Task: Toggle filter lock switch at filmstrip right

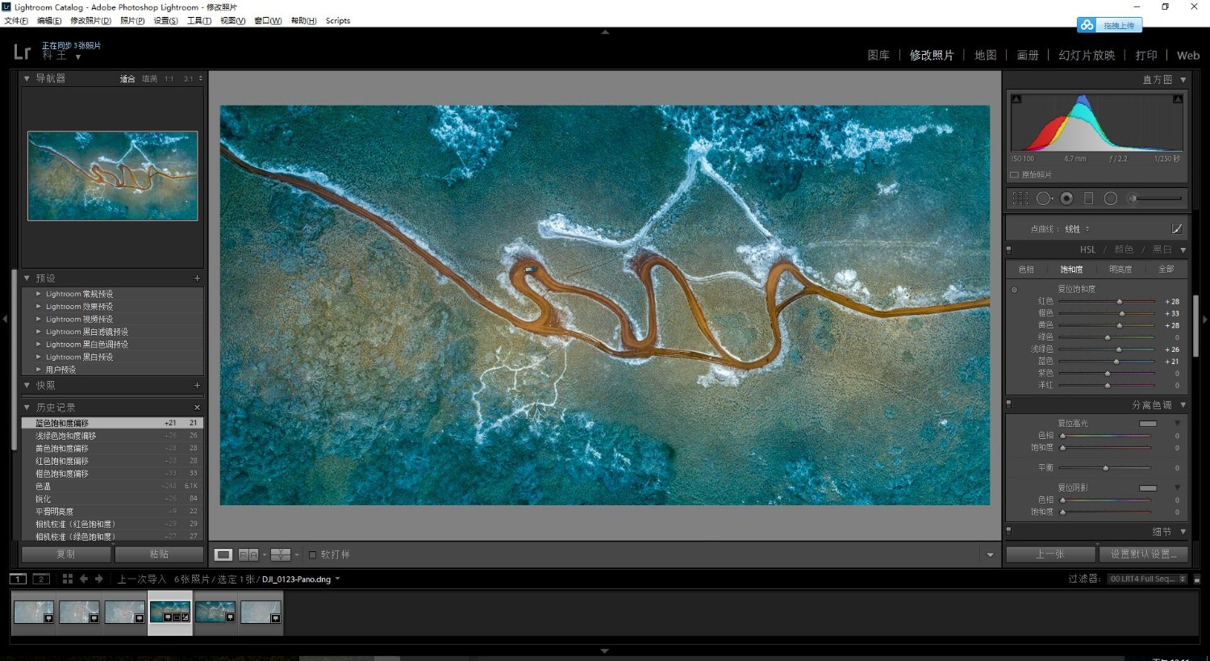Action: 1197,579
